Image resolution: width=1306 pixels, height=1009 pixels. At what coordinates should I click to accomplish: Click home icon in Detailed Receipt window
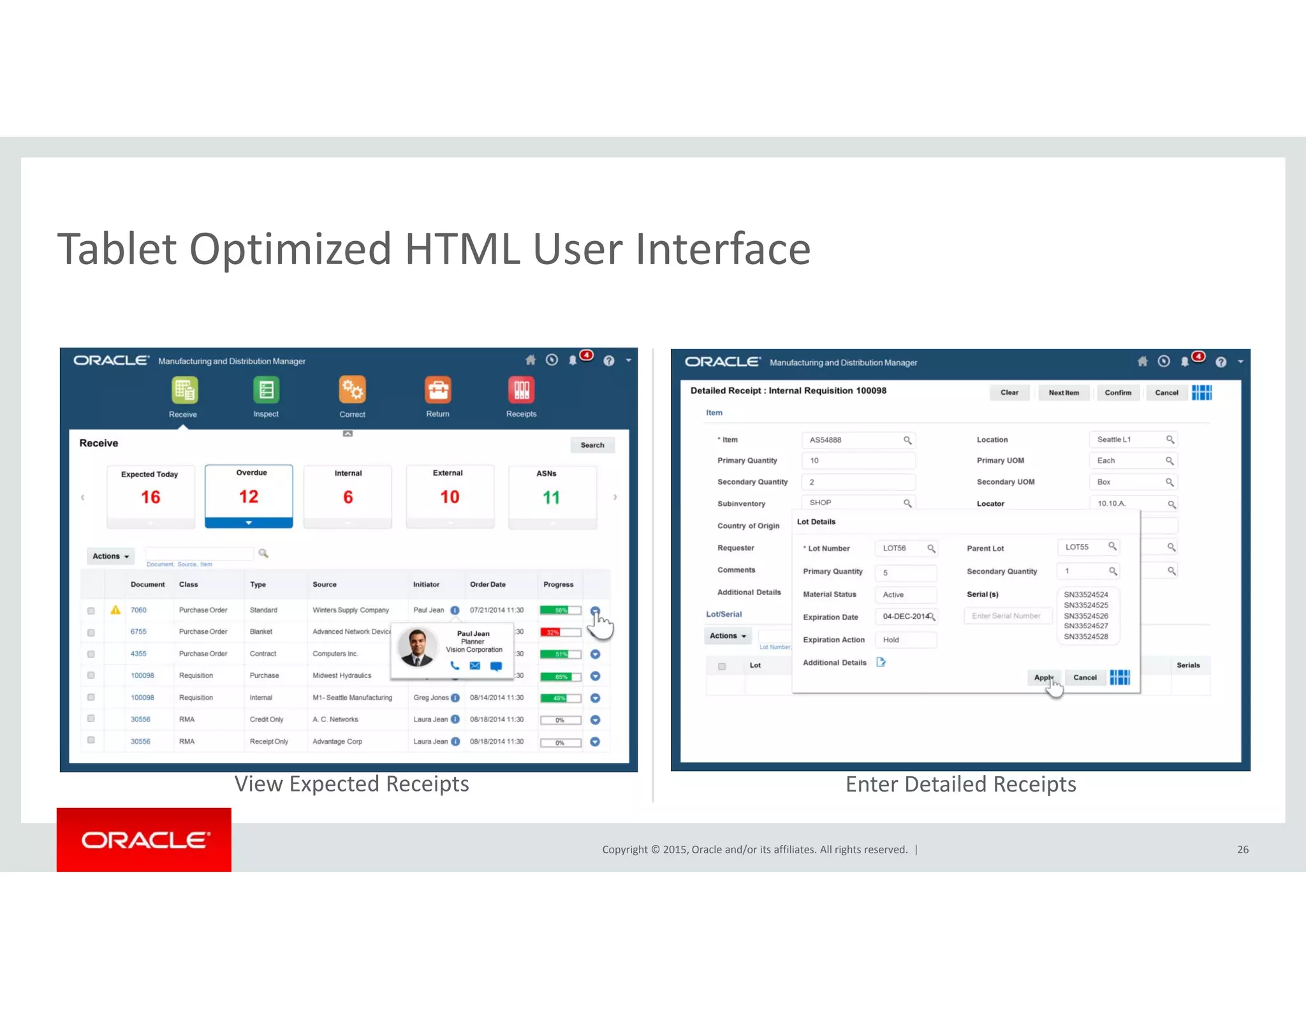(x=1143, y=362)
